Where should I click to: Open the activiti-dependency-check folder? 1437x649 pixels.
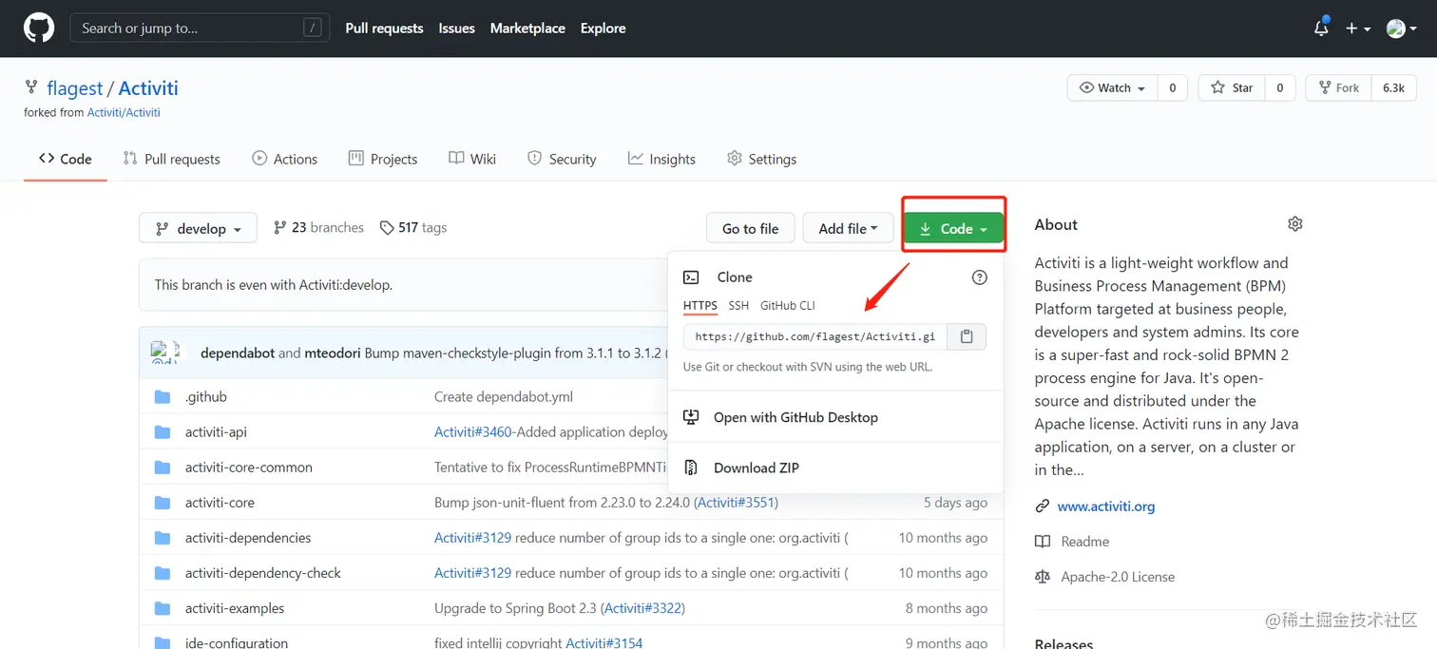263,573
